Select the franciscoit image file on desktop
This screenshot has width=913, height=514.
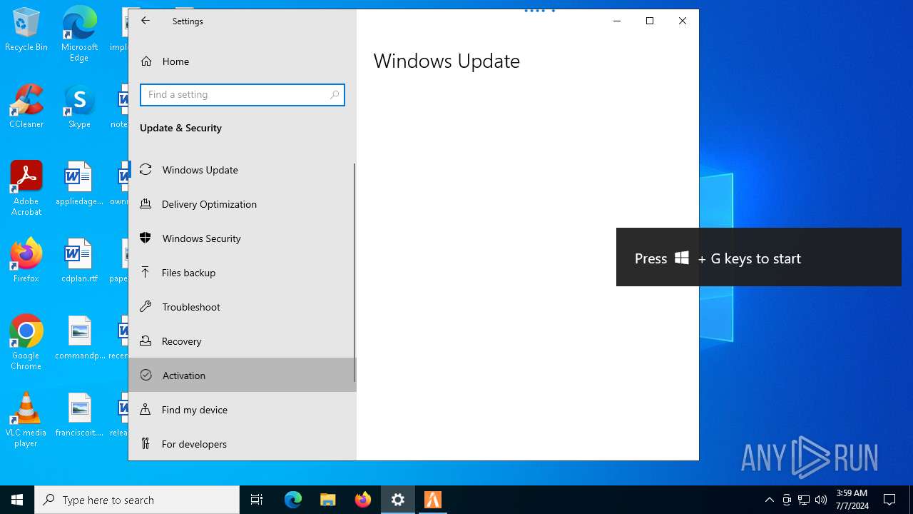79,415
